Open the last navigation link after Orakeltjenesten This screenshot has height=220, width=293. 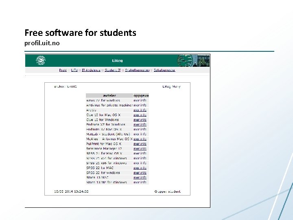(164, 70)
